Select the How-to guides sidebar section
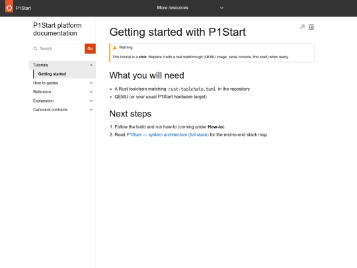The width and height of the screenshot is (357, 268). point(46,83)
